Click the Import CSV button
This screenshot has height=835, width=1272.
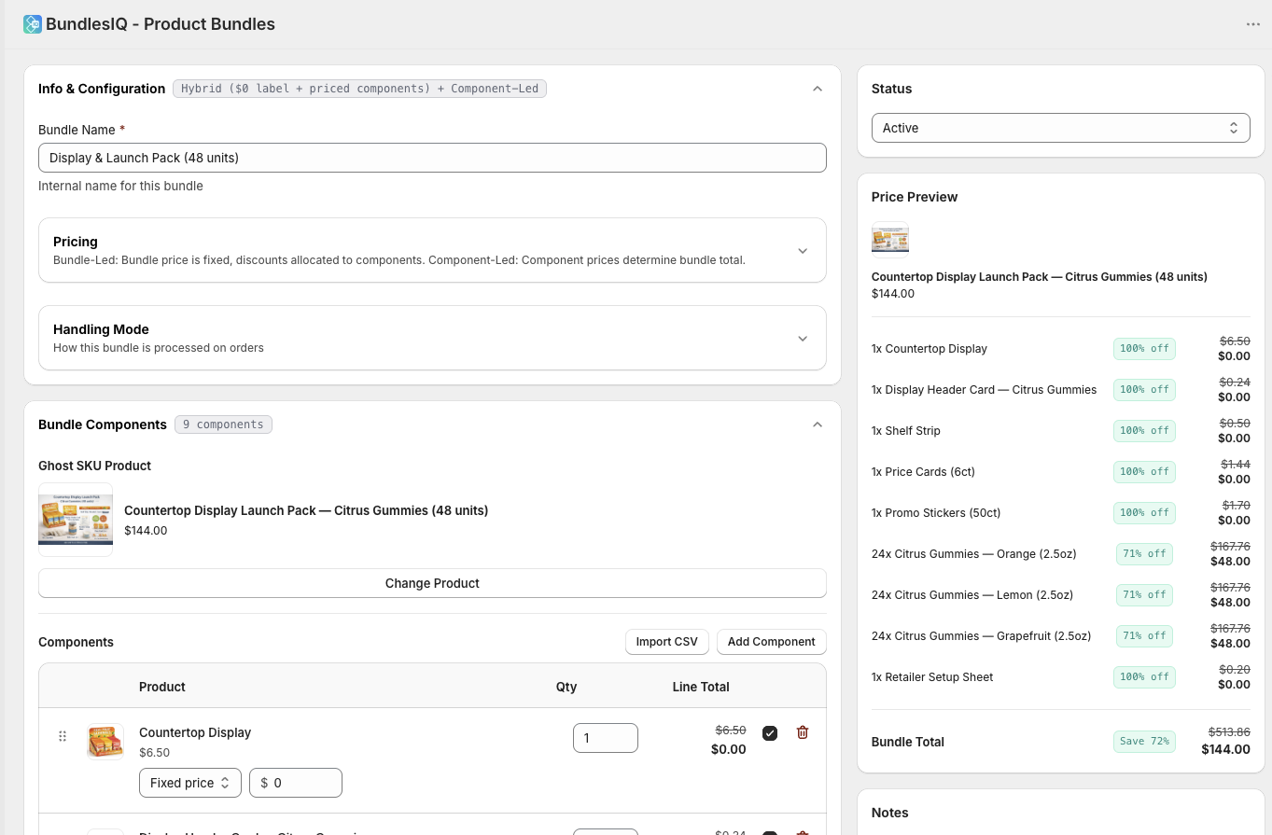[x=667, y=642]
